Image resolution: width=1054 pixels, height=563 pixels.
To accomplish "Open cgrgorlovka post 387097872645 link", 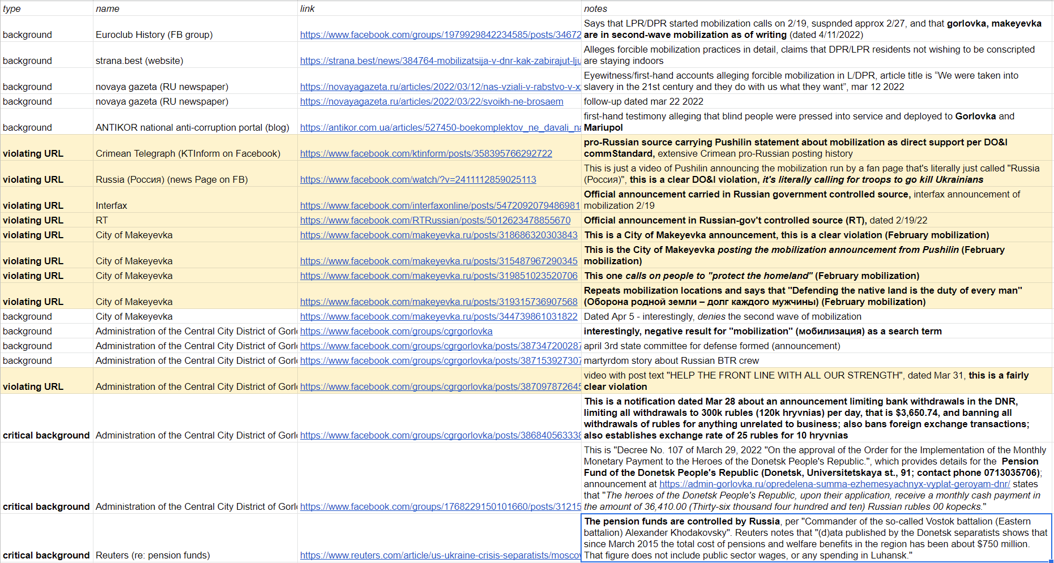I will point(440,386).
